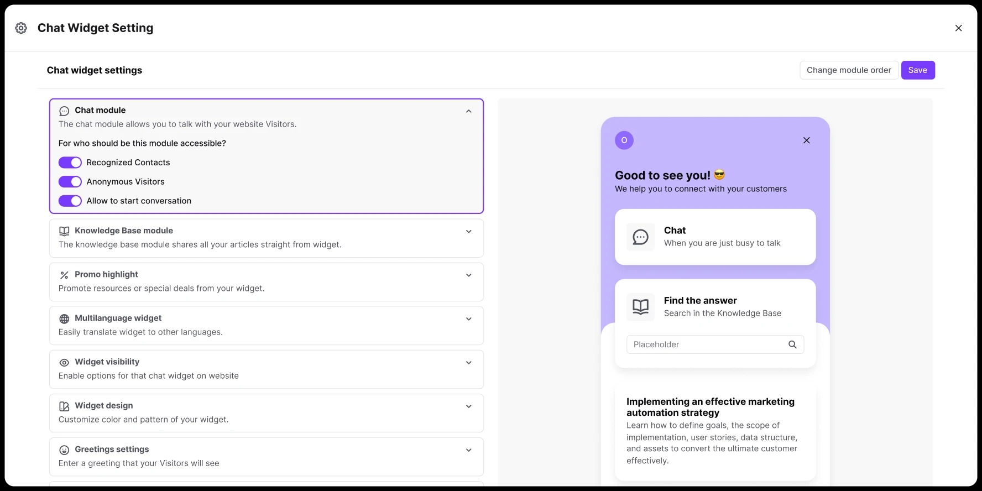The image size is (982, 491).
Task: Open the Chat card in widget preview
Action: pyautogui.click(x=715, y=237)
